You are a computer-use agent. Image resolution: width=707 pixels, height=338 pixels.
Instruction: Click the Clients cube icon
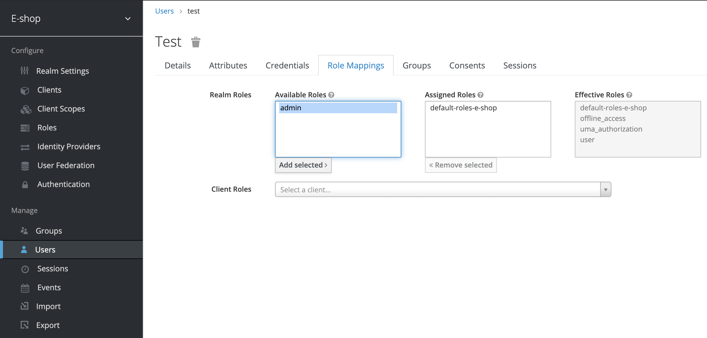pos(25,90)
